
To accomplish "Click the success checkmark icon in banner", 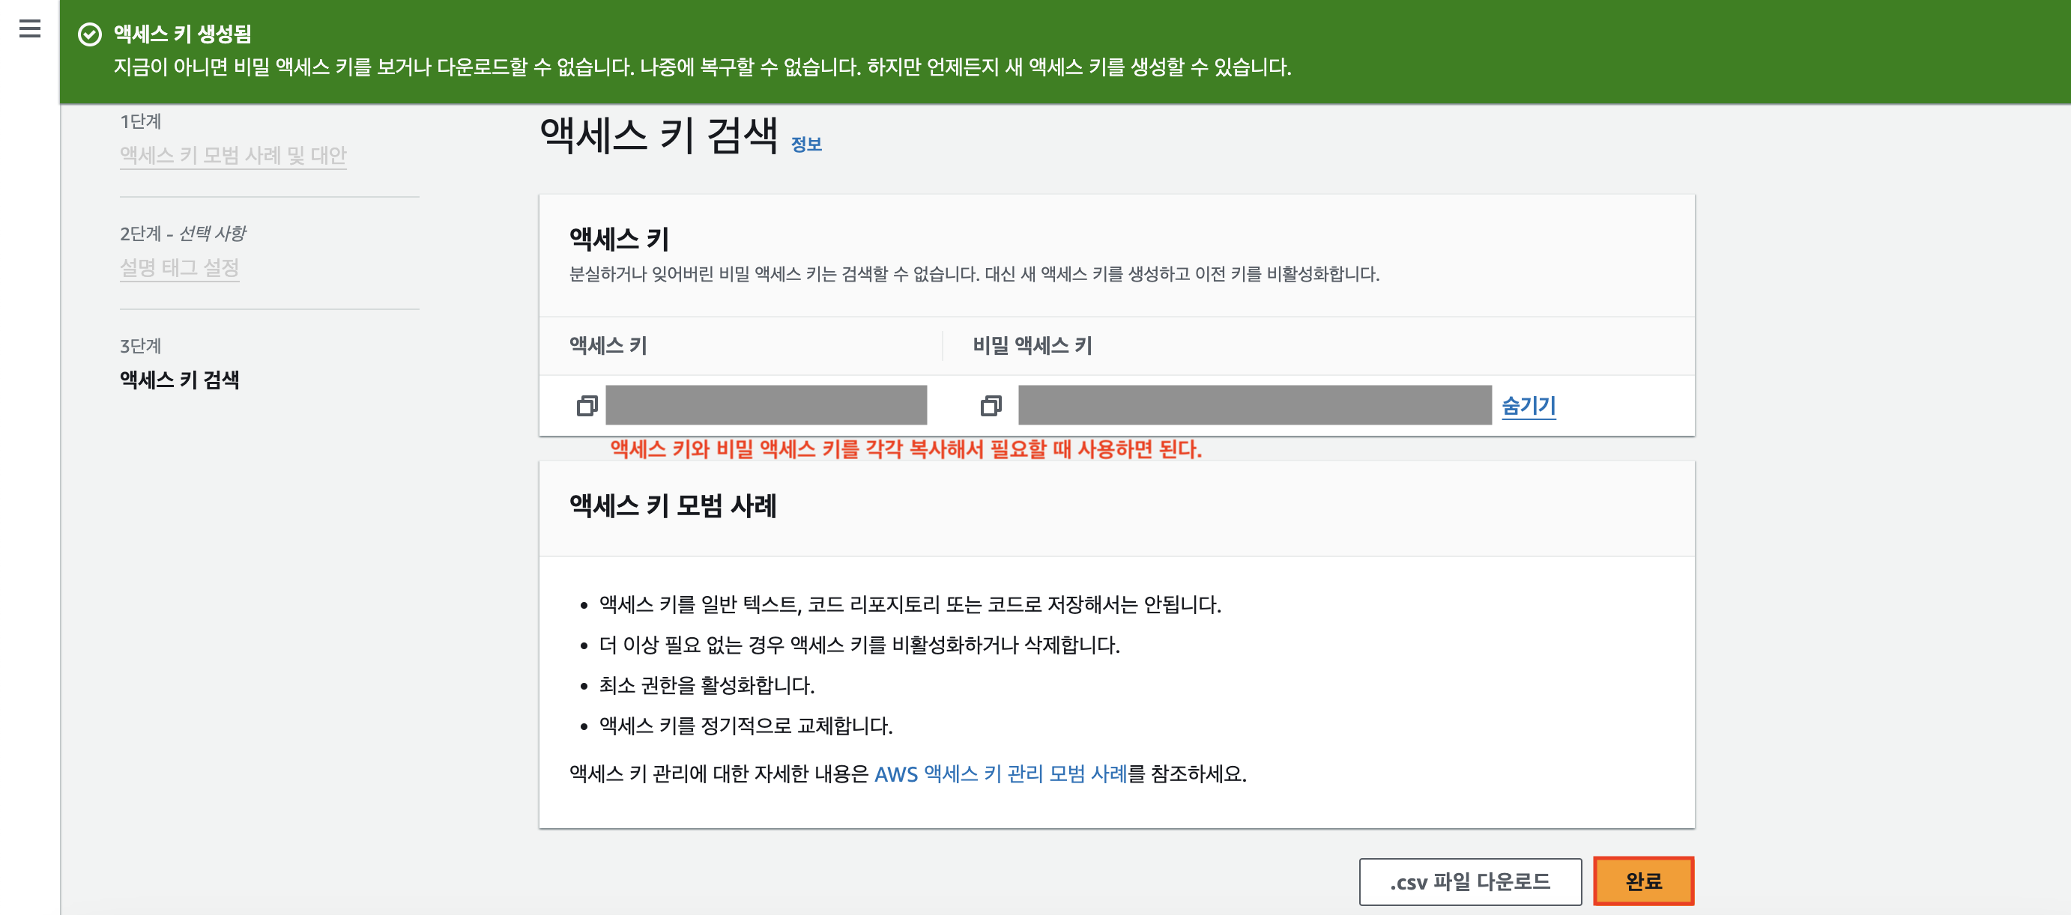I will [x=89, y=34].
